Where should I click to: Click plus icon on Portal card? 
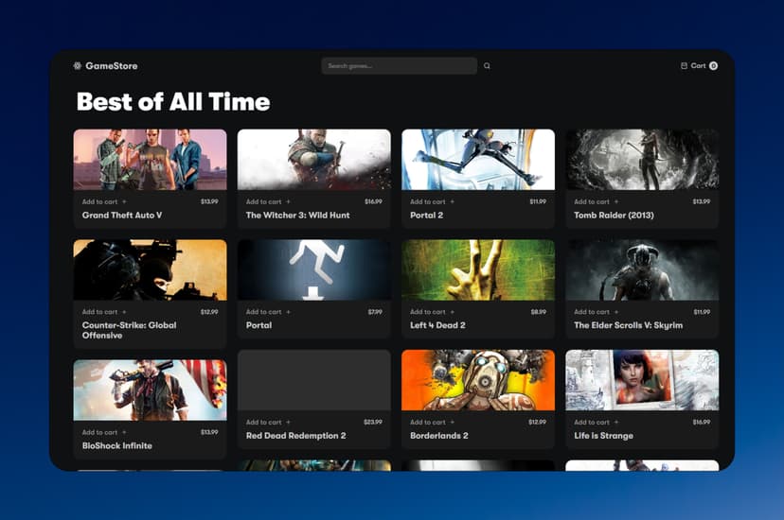point(289,312)
